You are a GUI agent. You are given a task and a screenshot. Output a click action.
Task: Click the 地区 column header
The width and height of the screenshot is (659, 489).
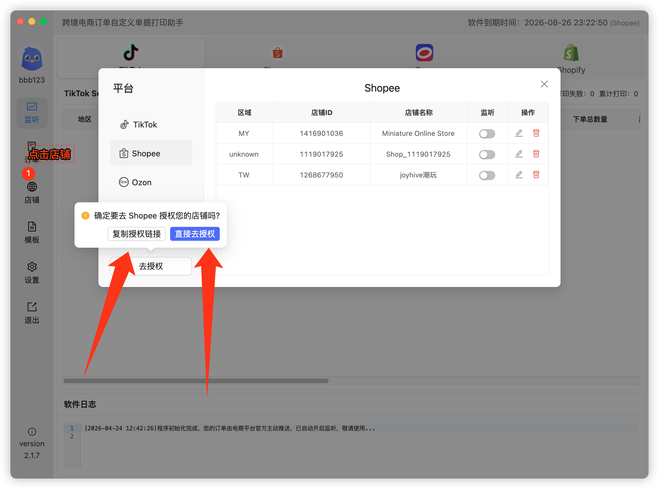coord(85,119)
